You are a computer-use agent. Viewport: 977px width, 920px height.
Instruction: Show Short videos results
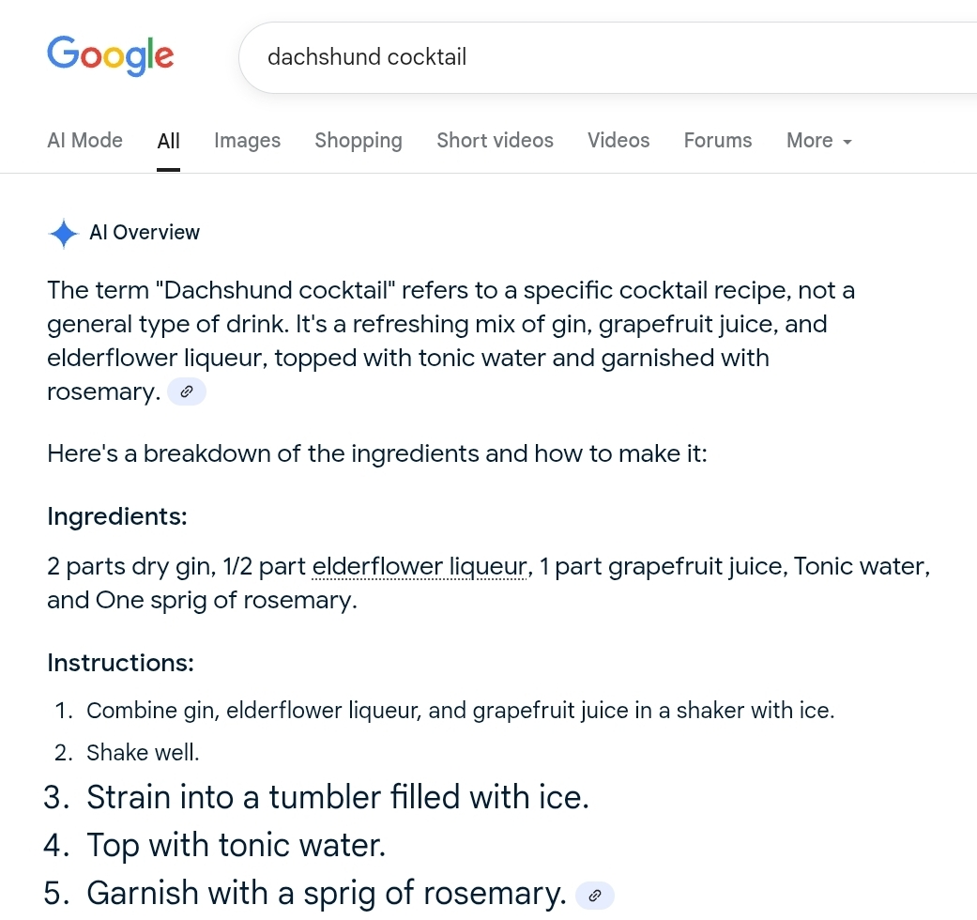click(495, 141)
